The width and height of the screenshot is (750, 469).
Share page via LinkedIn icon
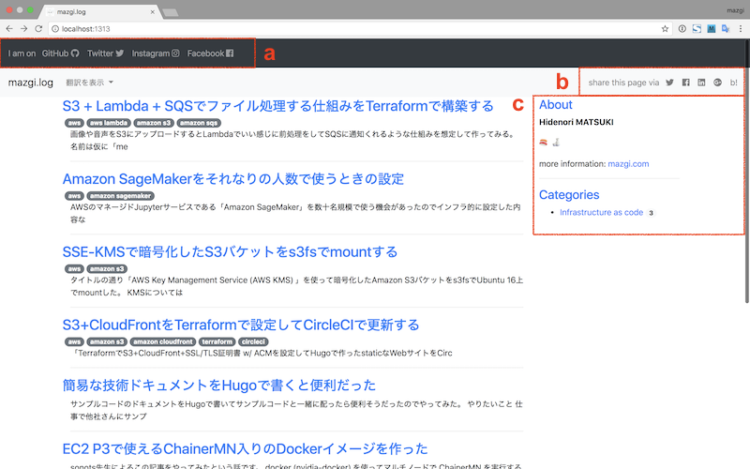point(701,83)
